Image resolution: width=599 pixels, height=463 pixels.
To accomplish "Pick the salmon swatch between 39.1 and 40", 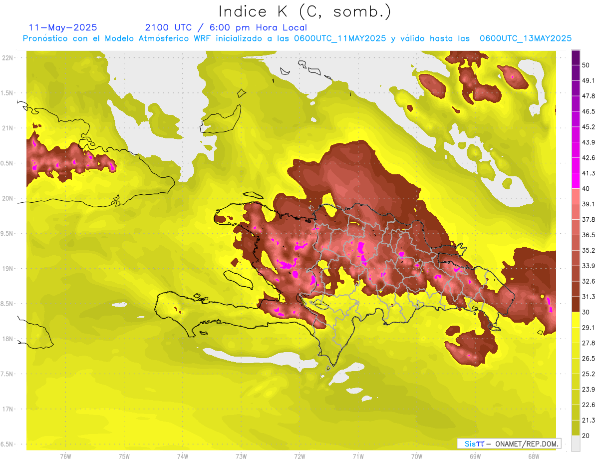I will pyautogui.click(x=576, y=196).
